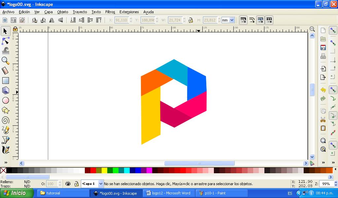Redo action green arrow
The image size is (338, 198).
click(323, 98)
